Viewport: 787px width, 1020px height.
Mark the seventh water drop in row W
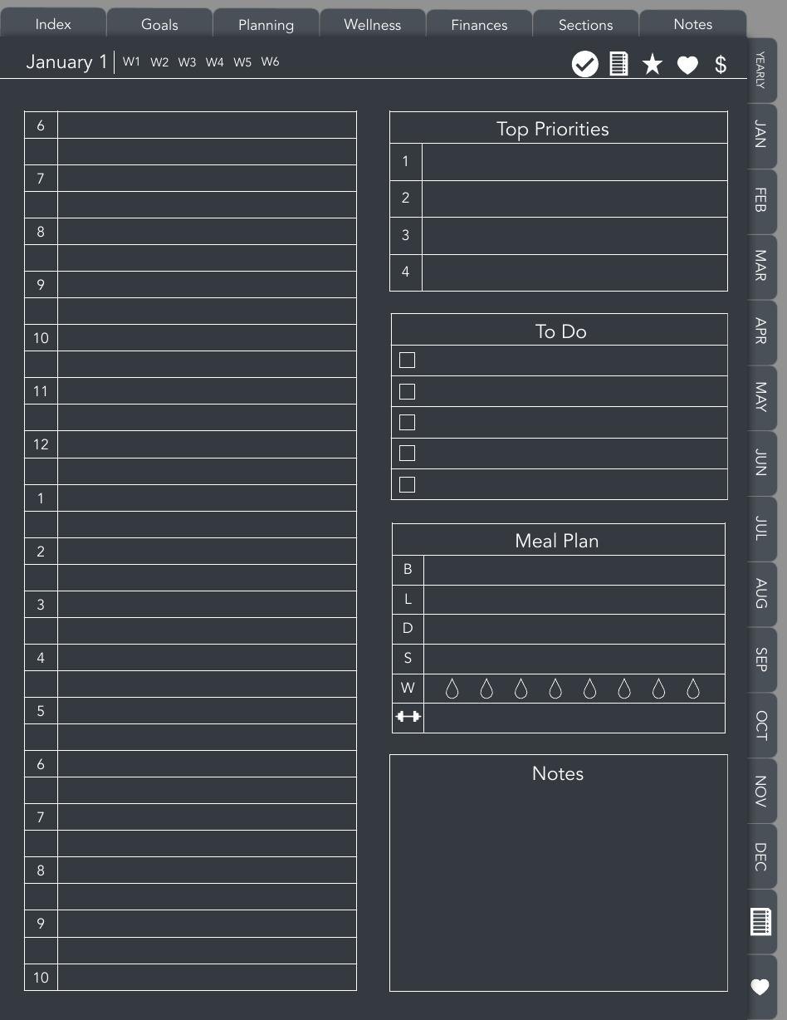pos(658,689)
